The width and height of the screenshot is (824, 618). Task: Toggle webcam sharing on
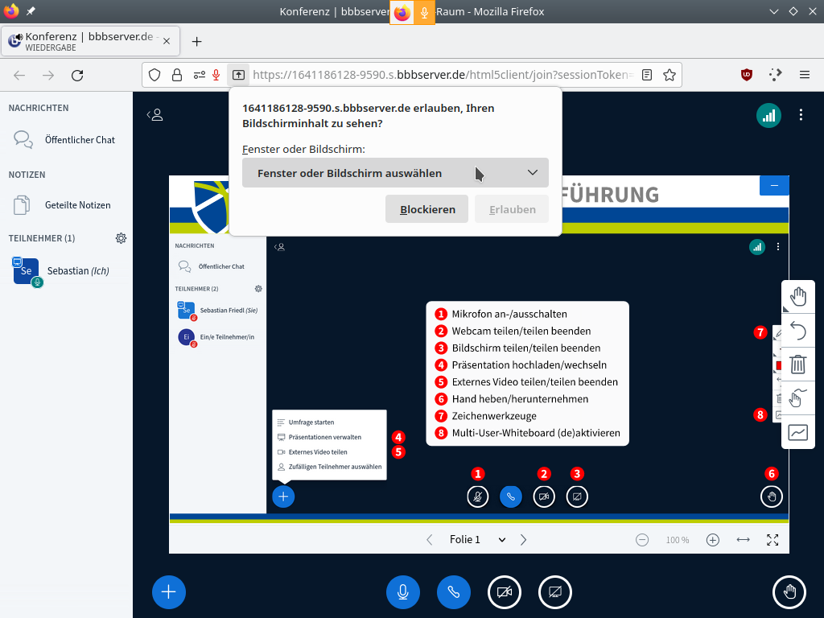point(505,592)
